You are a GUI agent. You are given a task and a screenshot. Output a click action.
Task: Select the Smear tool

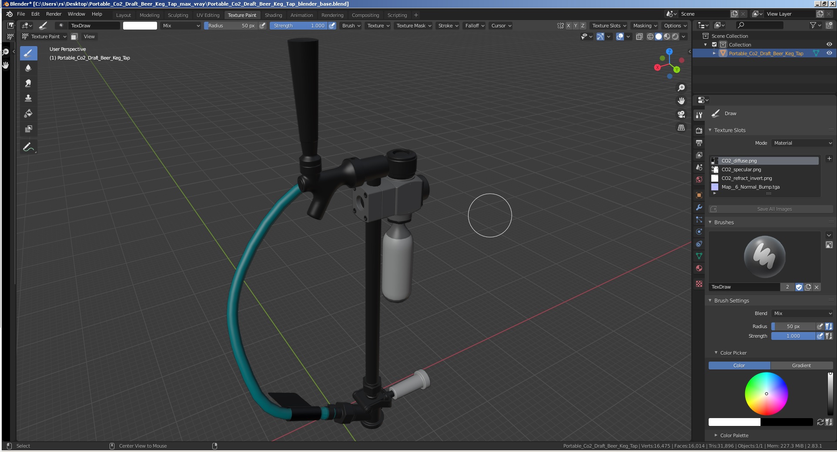tap(28, 83)
